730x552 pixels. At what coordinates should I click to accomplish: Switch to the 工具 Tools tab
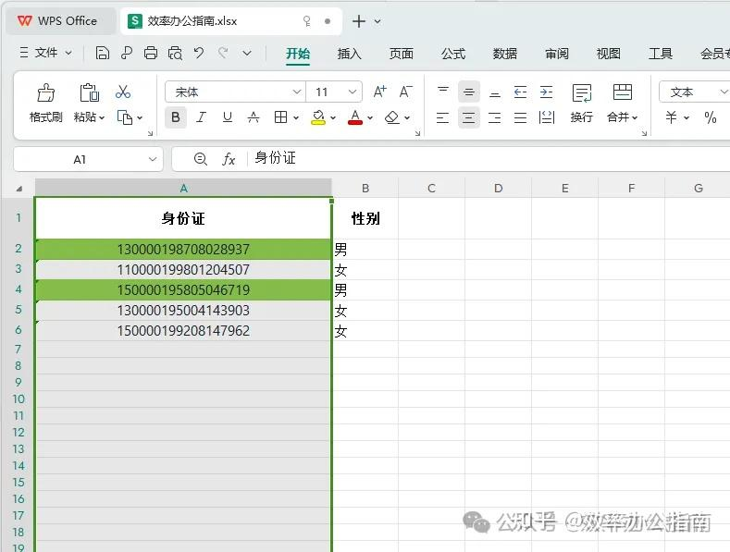point(661,54)
